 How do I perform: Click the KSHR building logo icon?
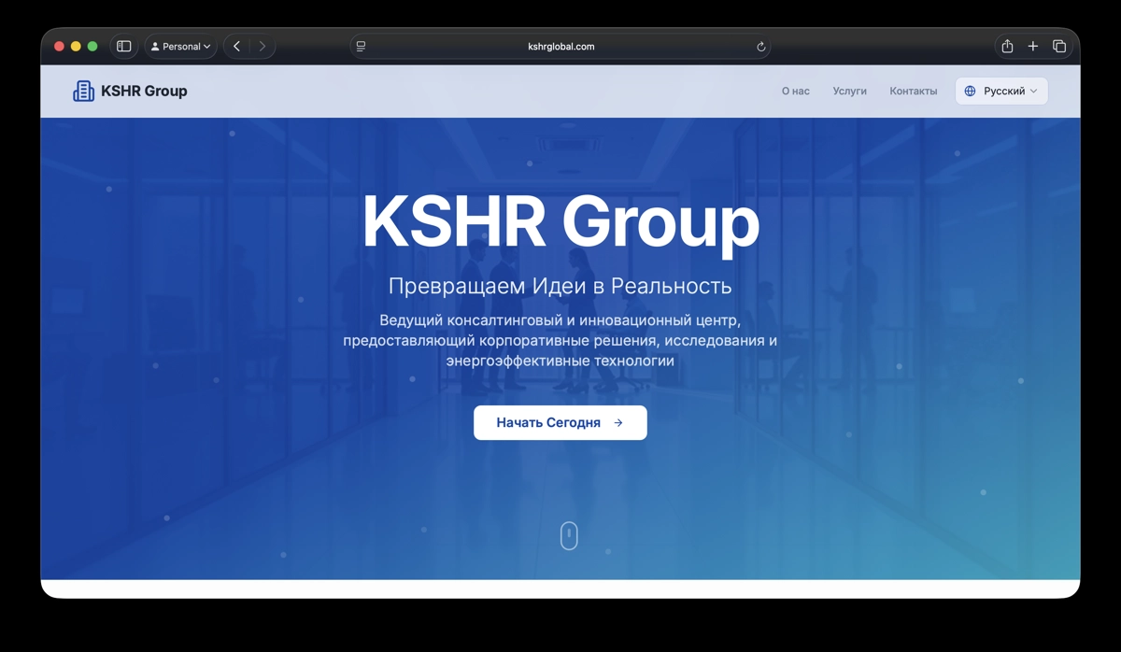pos(83,91)
